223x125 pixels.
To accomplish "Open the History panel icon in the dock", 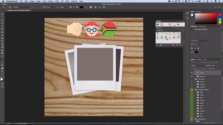I will coord(187,13).
